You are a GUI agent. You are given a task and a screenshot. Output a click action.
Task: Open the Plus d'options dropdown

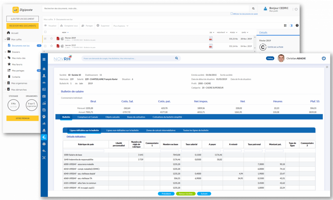point(120,26)
